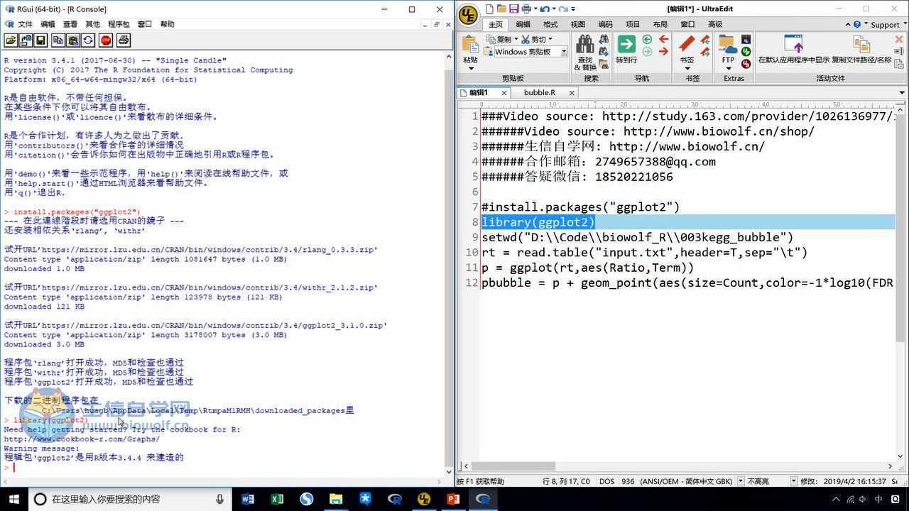Viewport: 909px width, 511px height.
Task: Open the 文件 menu in RGui
Action: point(25,24)
